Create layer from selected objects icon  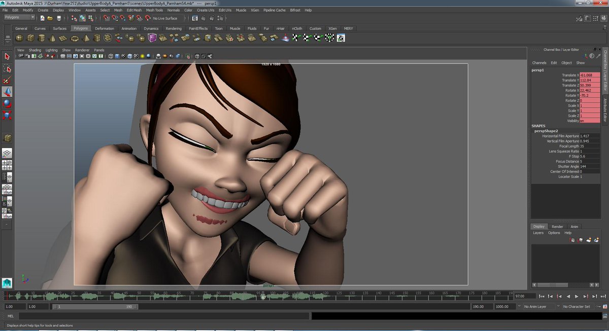pos(597,240)
